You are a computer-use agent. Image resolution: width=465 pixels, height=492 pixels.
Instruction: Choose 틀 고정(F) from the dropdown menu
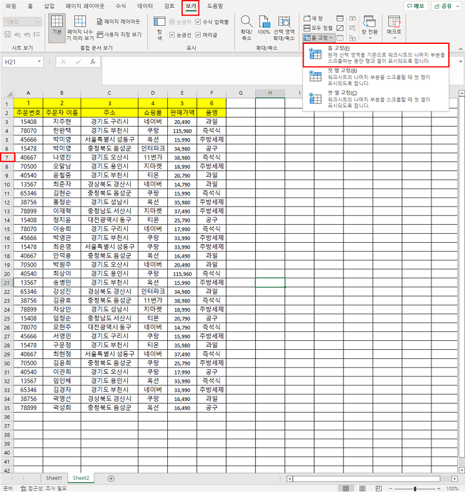coord(376,55)
